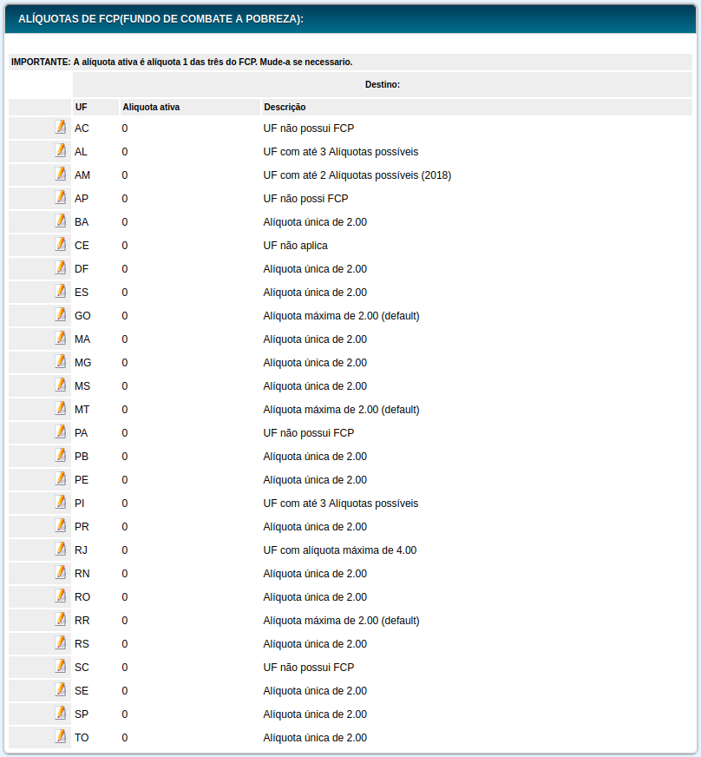Click edit icon beside DF
This screenshot has width=701, height=757.
pos(61,267)
